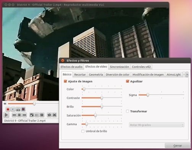Viewport: 192px width, 150px height.
Task: Play the video in VLC
Action: point(6,115)
